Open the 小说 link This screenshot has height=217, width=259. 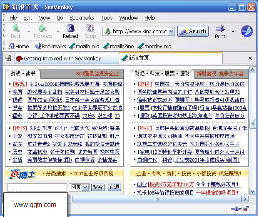click(17, 136)
